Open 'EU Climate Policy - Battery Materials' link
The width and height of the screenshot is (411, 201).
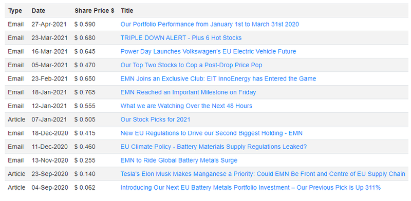(x=213, y=147)
